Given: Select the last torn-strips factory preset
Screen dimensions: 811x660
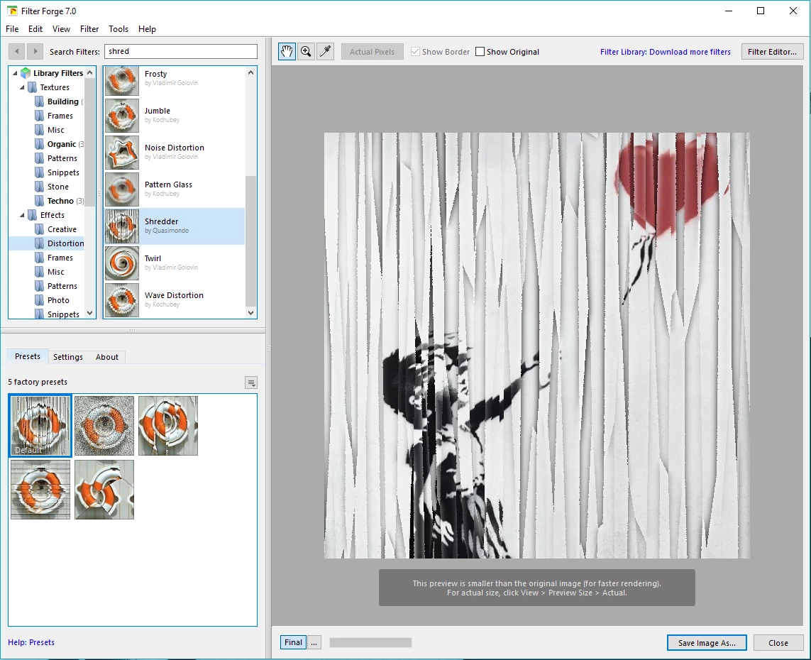Looking at the screenshot, I should point(104,490).
